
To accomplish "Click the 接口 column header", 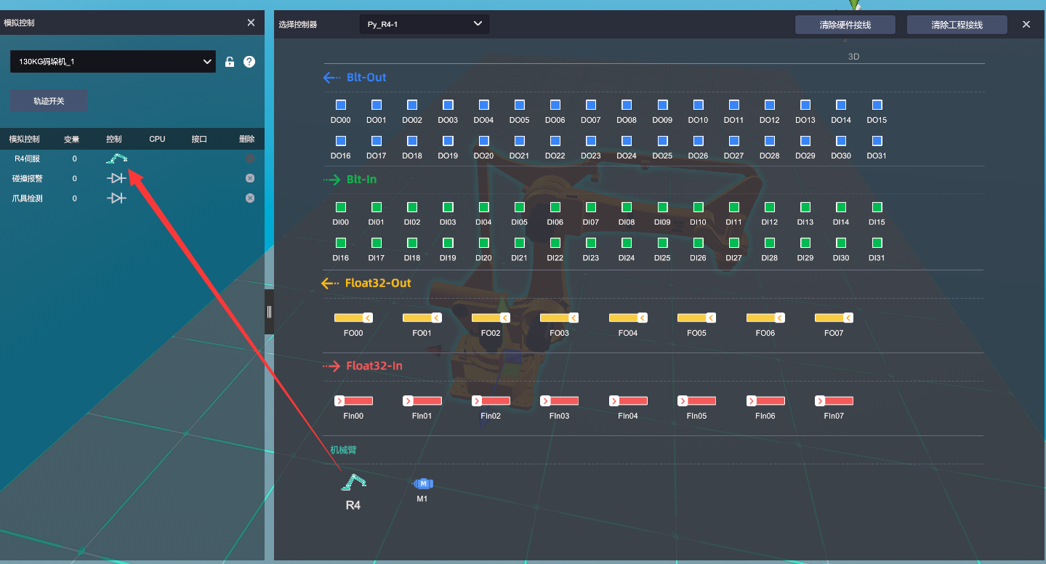I will coord(199,139).
